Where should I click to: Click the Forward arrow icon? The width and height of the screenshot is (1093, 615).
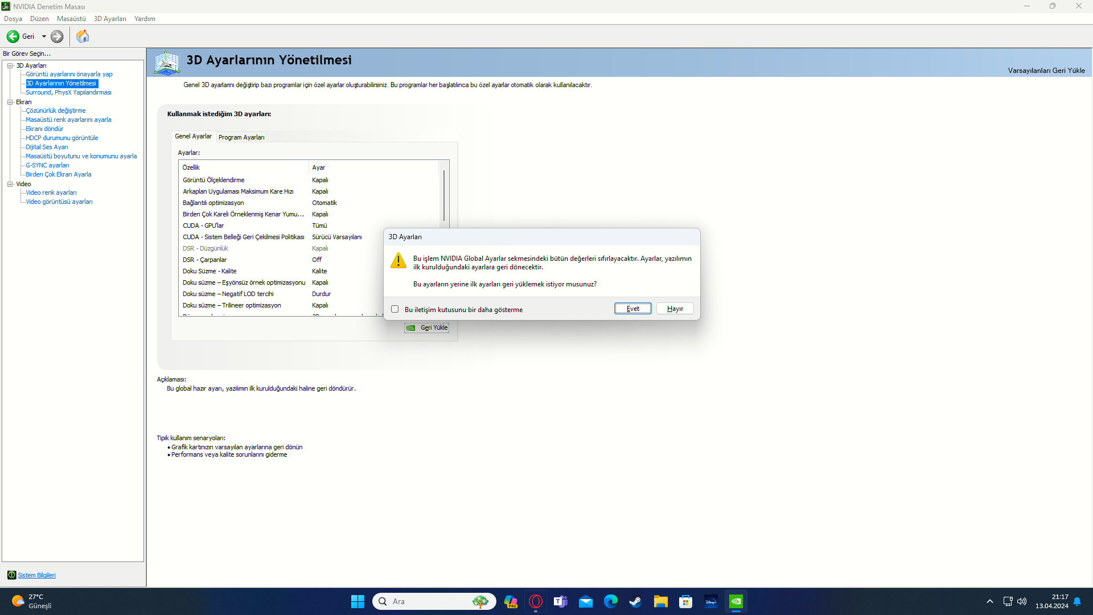pyautogui.click(x=57, y=36)
